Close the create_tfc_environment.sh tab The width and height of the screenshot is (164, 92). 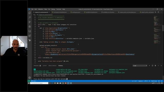click(49, 12)
